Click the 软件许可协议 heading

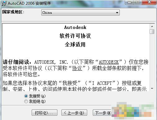75,36
